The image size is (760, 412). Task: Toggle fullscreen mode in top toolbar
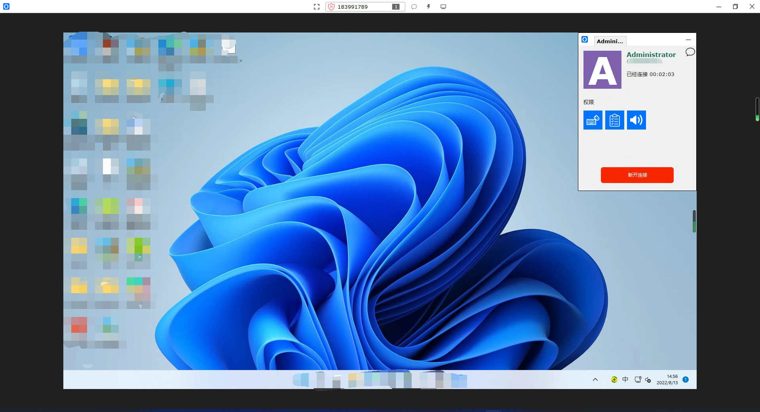316,7
